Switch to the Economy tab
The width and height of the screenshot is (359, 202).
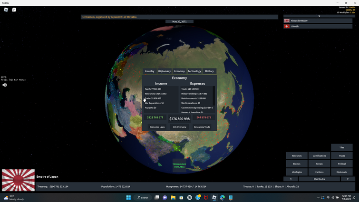tap(179, 71)
